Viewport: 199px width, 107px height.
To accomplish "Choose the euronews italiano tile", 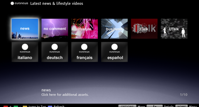I will [x=25, y=52].
